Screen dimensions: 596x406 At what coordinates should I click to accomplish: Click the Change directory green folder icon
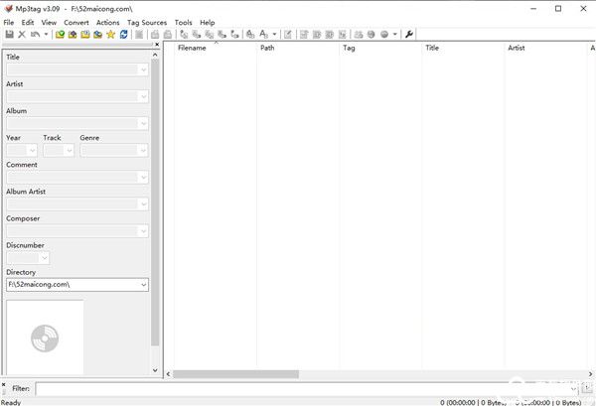[x=60, y=35]
